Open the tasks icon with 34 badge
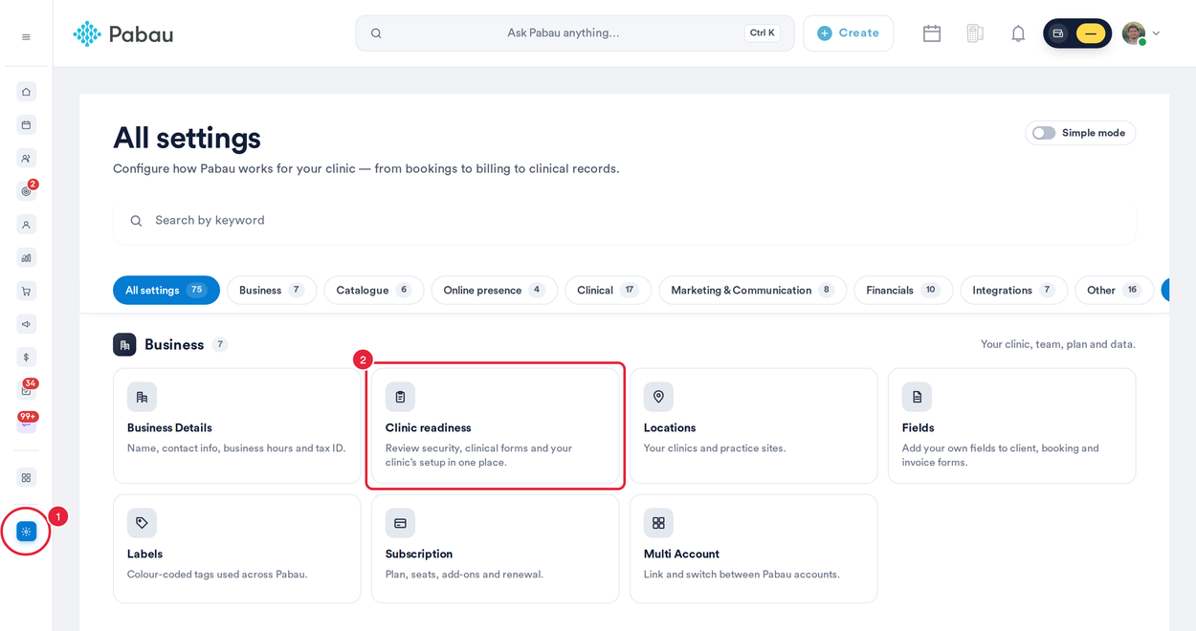 coord(26,390)
